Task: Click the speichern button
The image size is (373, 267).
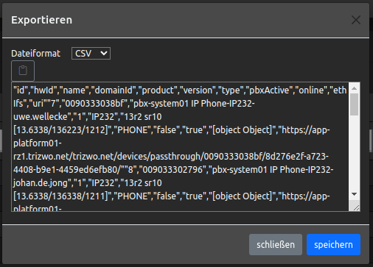Action: point(333,244)
